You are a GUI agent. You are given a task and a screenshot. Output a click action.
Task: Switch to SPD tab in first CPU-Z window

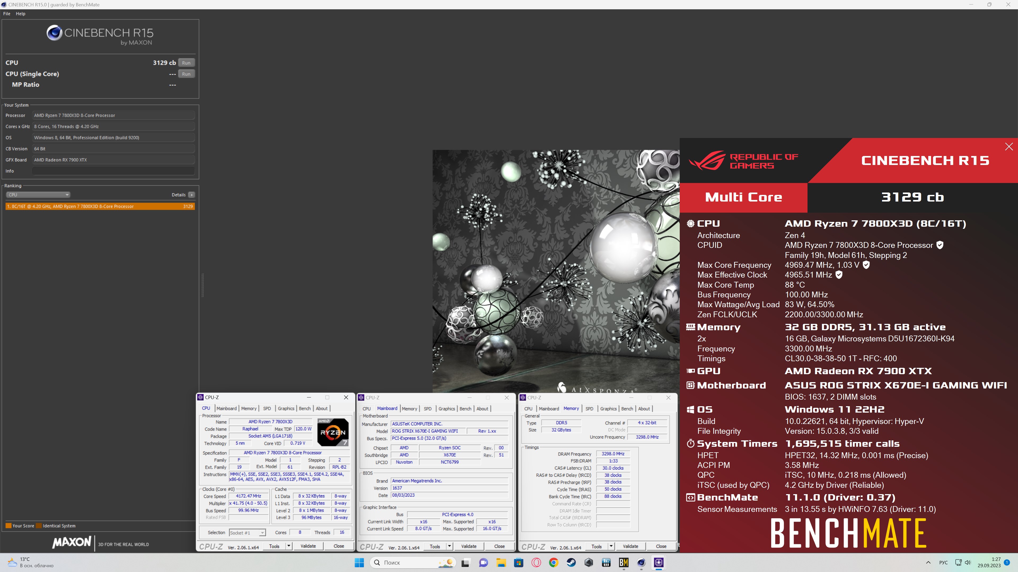(267, 409)
